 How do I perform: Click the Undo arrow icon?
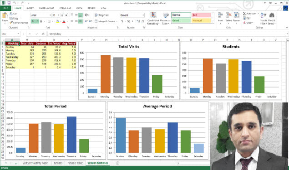(15, 3)
